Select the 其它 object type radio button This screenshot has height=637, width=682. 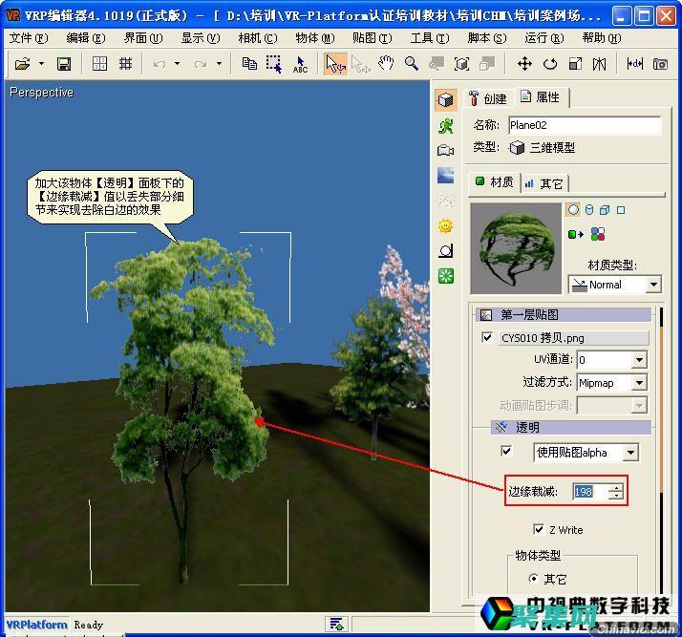[x=532, y=579]
